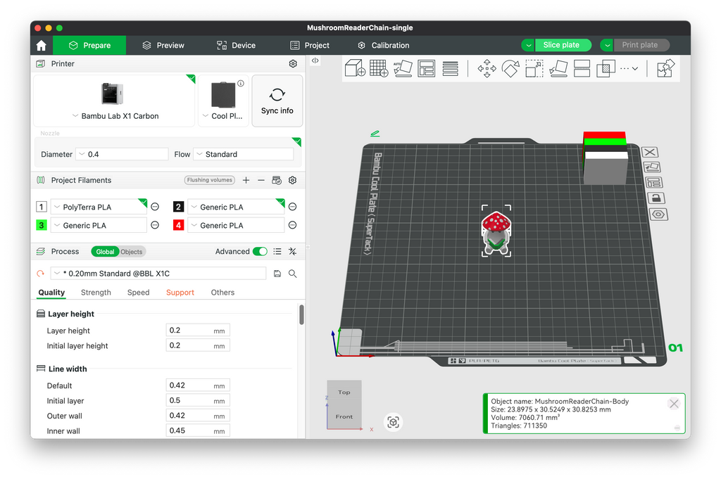Open the Support settings tab

point(180,293)
